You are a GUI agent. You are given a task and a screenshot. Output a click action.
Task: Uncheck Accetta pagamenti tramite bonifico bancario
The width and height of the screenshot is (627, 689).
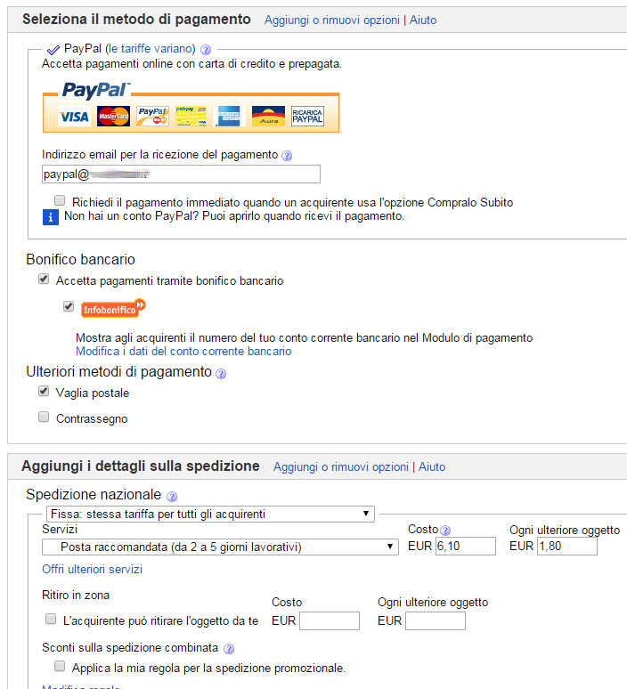tap(44, 280)
